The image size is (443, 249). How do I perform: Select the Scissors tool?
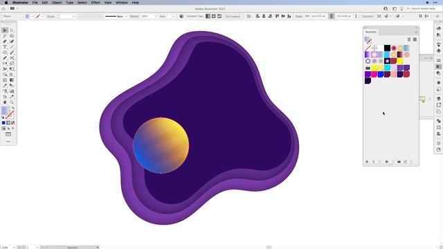tap(12, 58)
